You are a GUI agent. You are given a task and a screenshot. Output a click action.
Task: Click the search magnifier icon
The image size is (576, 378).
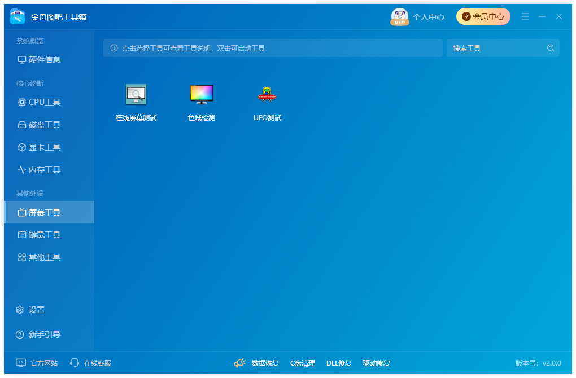(x=550, y=48)
